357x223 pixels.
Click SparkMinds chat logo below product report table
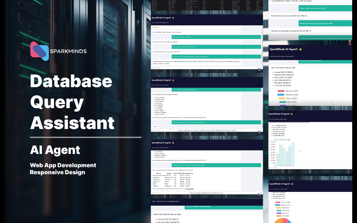(259, 194)
